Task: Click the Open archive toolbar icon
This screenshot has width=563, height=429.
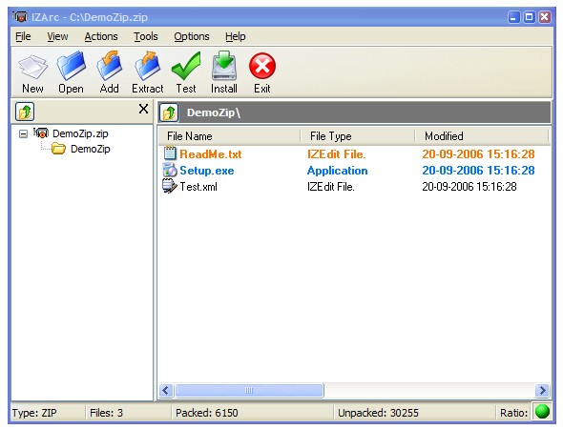Action: 72,66
